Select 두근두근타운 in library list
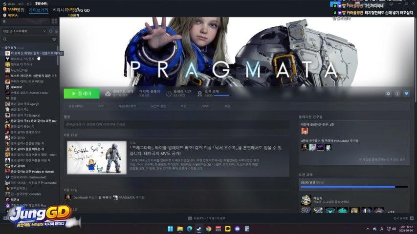 coord(19,70)
